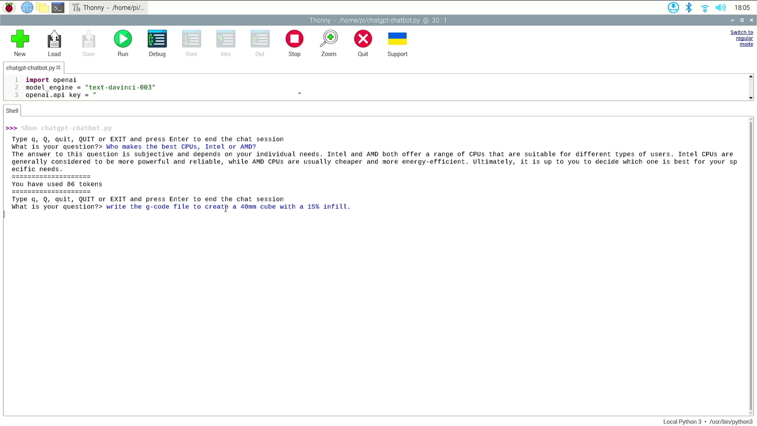The image size is (757, 426).
Task: Open the Raspberry Pi main menu
Action: pos(9,8)
